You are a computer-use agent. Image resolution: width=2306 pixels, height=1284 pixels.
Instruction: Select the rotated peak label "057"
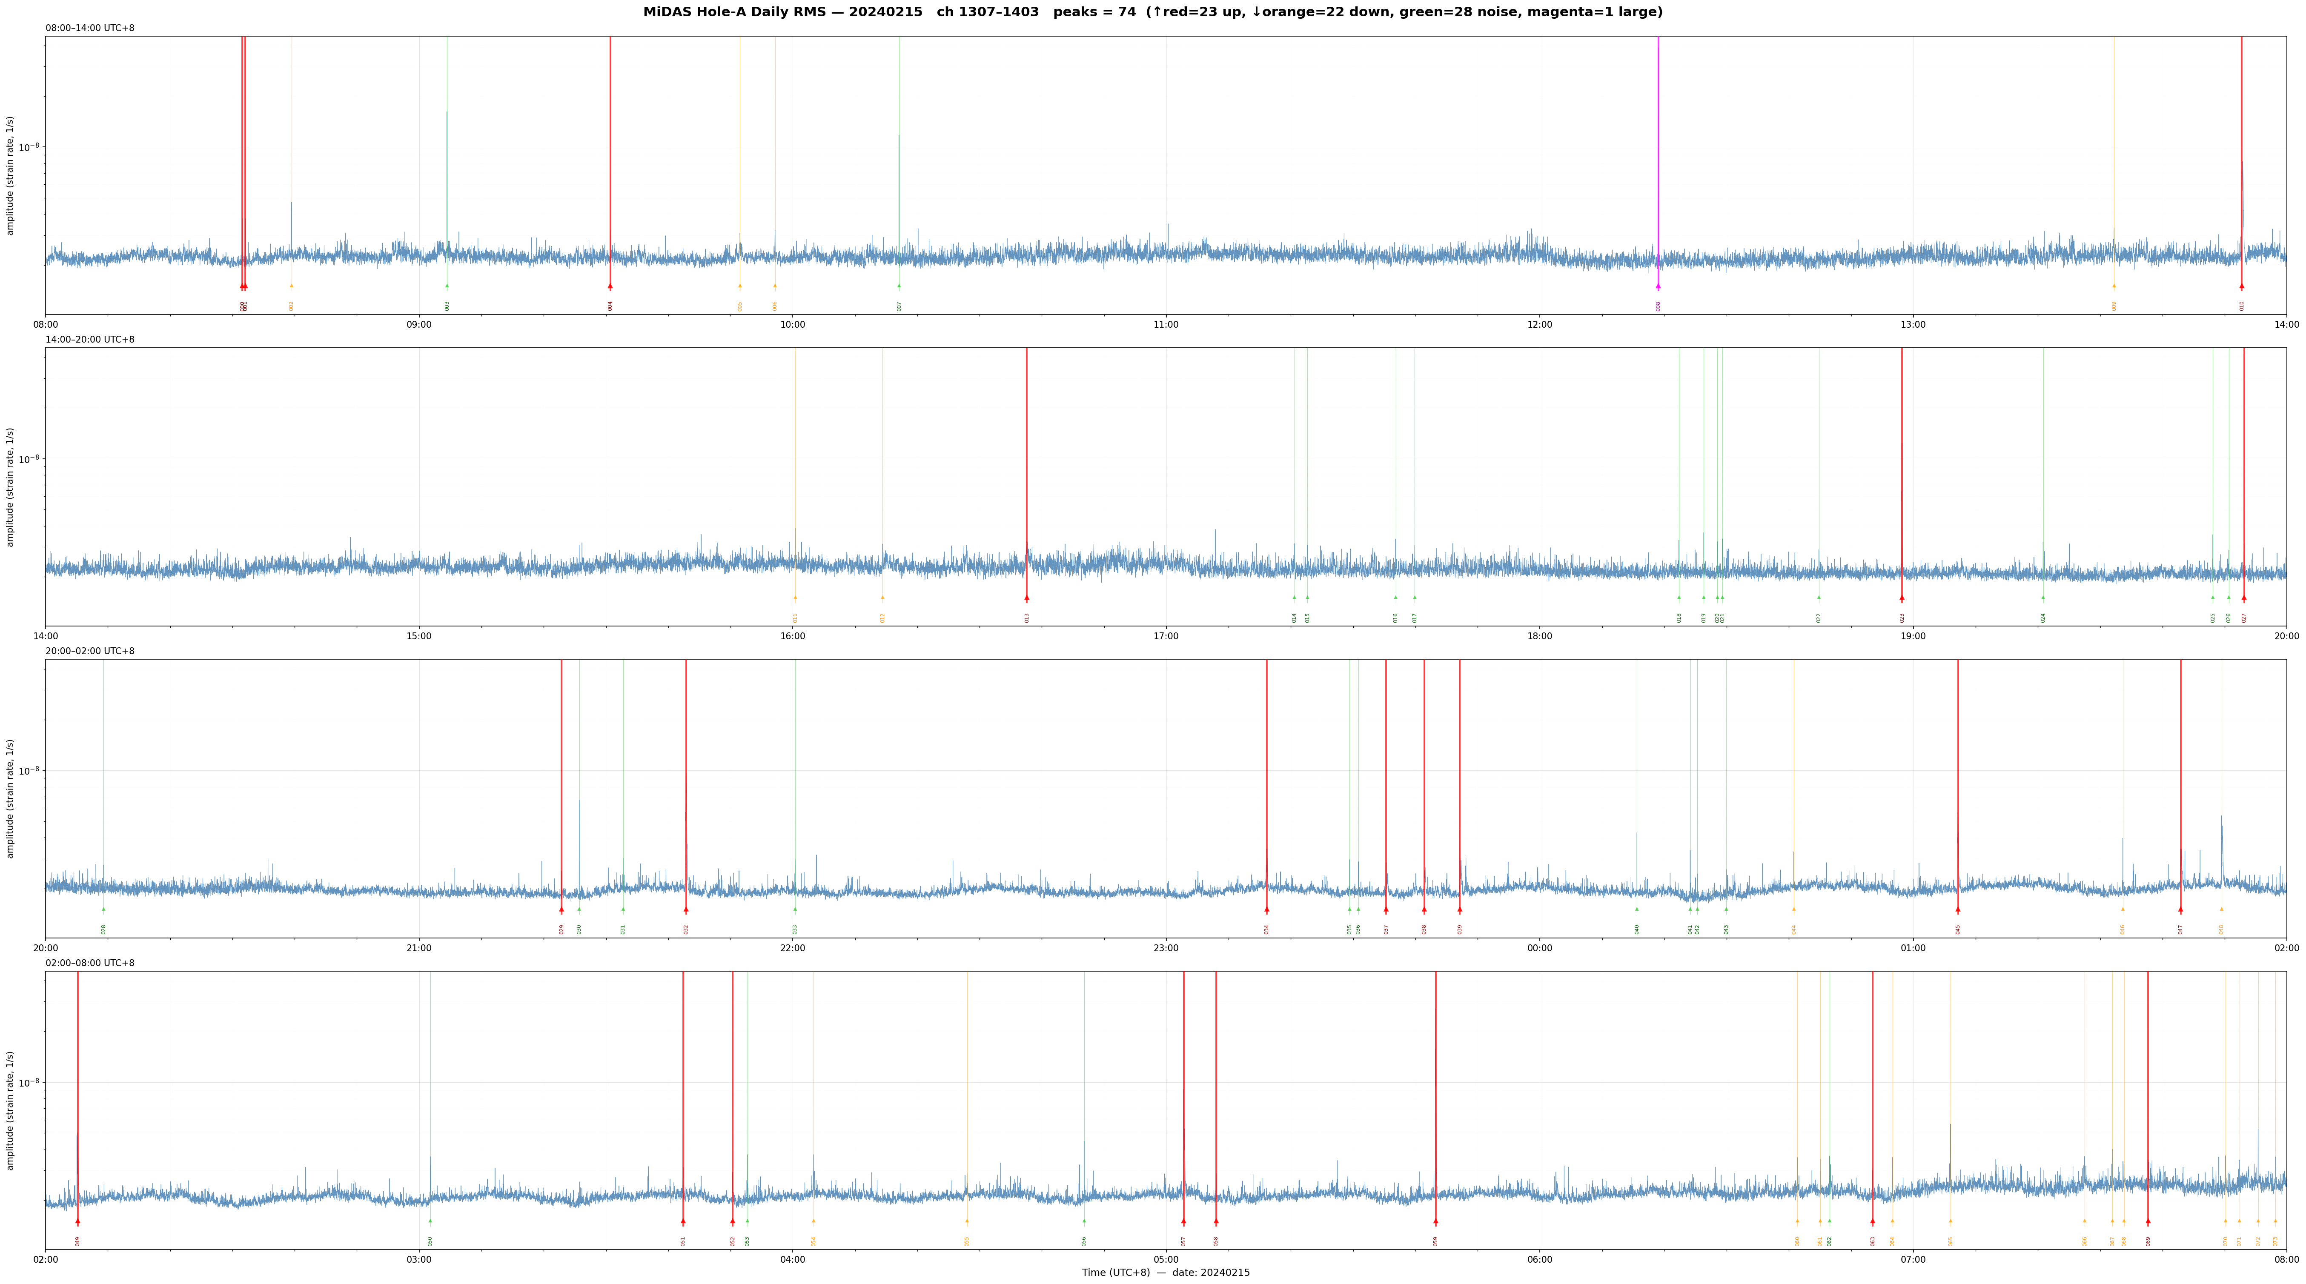[1183, 1241]
